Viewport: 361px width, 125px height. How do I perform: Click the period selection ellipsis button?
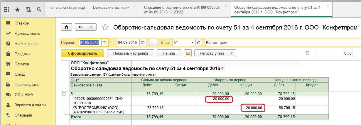153,43
